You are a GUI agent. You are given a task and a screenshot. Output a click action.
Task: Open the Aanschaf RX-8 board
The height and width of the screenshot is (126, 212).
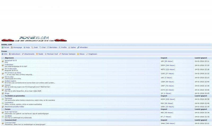point(11,61)
